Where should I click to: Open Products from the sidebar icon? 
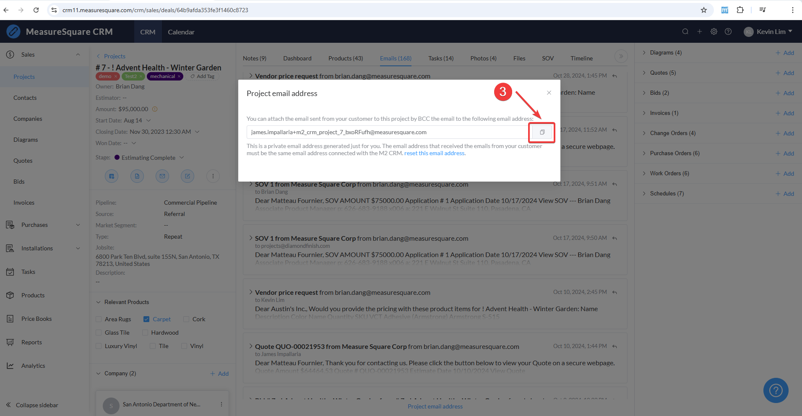pyautogui.click(x=10, y=295)
